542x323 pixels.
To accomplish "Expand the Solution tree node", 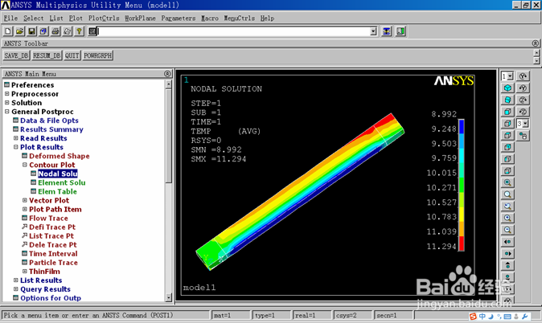I will tap(6, 103).
